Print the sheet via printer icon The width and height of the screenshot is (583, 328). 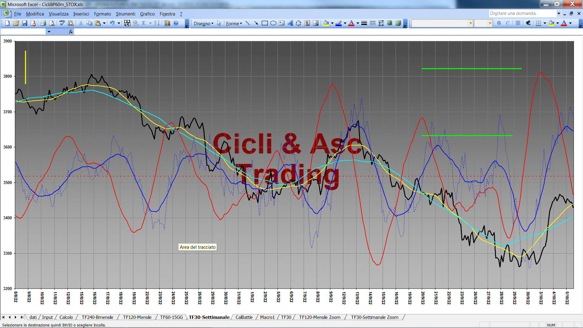pyautogui.click(x=43, y=23)
